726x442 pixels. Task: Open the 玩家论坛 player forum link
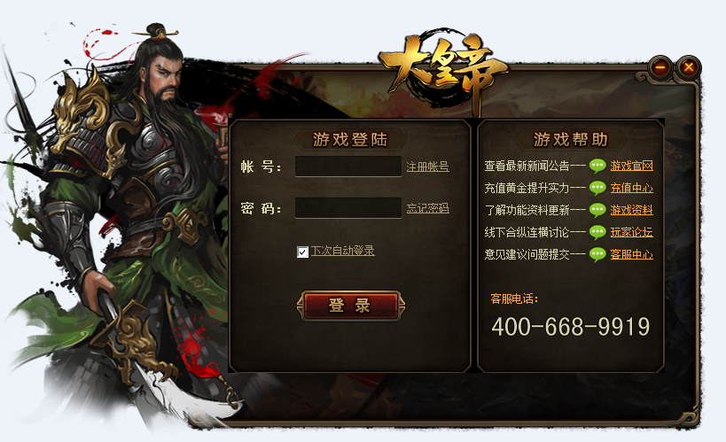coord(631,232)
